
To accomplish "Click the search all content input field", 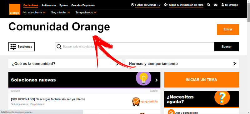I will (135, 47).
